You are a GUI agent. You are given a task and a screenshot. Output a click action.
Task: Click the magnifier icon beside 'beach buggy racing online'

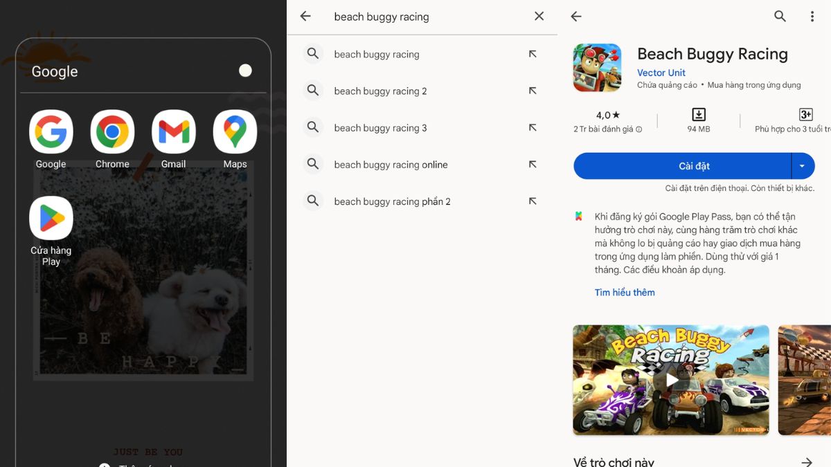pyautogui.click(x=313, y=165)
